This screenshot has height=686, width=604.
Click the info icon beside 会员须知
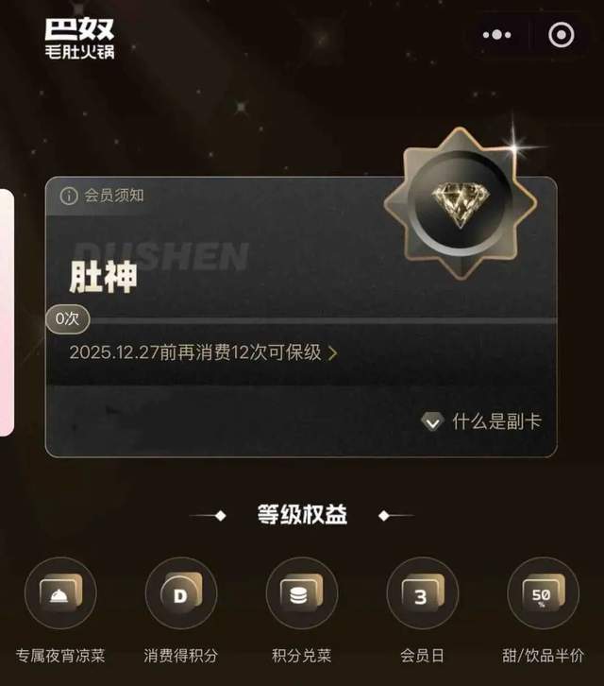tap(69, 196)
